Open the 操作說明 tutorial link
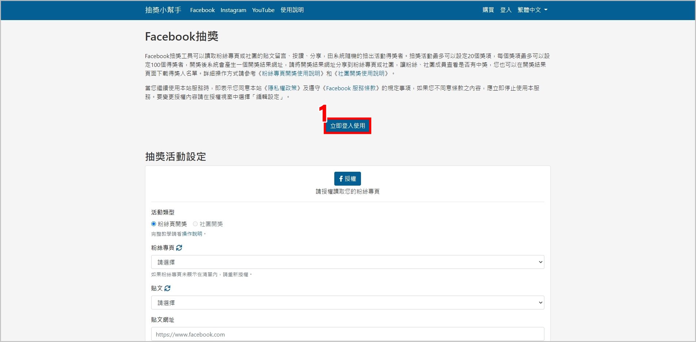The width and height of the screenshot is (696, 342). tap(192, 234)
